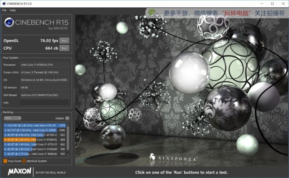Click the rendered benchmark scene image
This screenshot has height=178, width=289.
tap(181, 90)
